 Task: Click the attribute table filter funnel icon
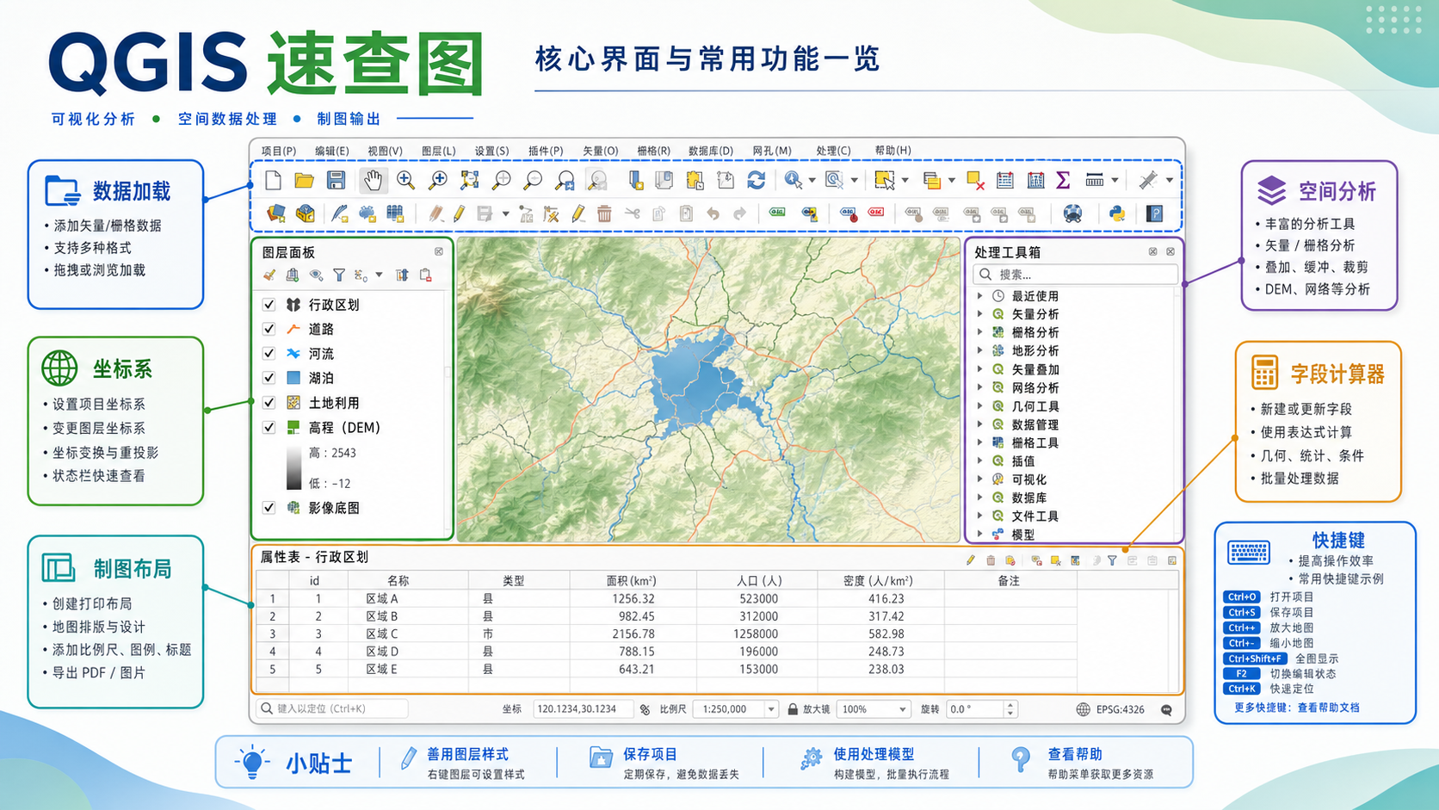(x=1112, y=560)
